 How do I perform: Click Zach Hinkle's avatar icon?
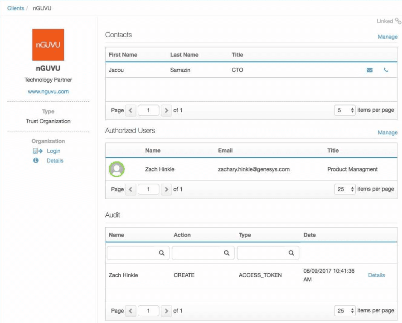(x=117, y=169)
